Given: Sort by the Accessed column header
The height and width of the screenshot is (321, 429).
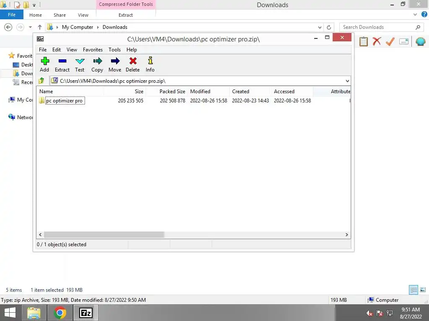Looking at the screenshot, I should 292,92.
